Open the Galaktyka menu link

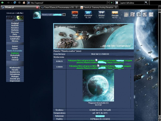pyautogui.click(x=15, y=39)
